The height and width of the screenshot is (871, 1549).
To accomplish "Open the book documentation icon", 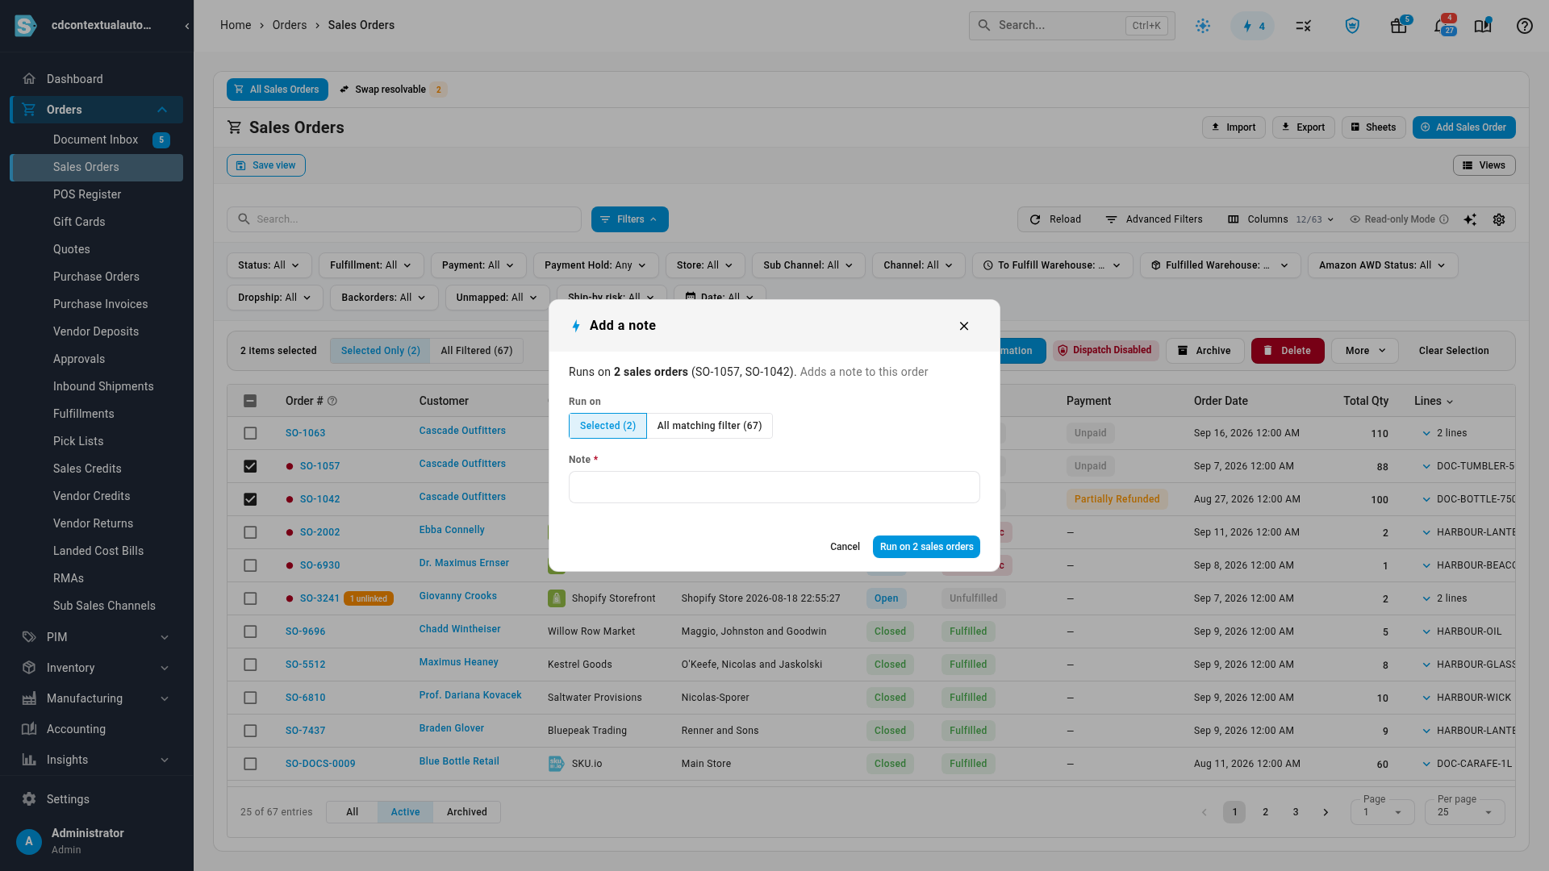I will click(1482, 26).
